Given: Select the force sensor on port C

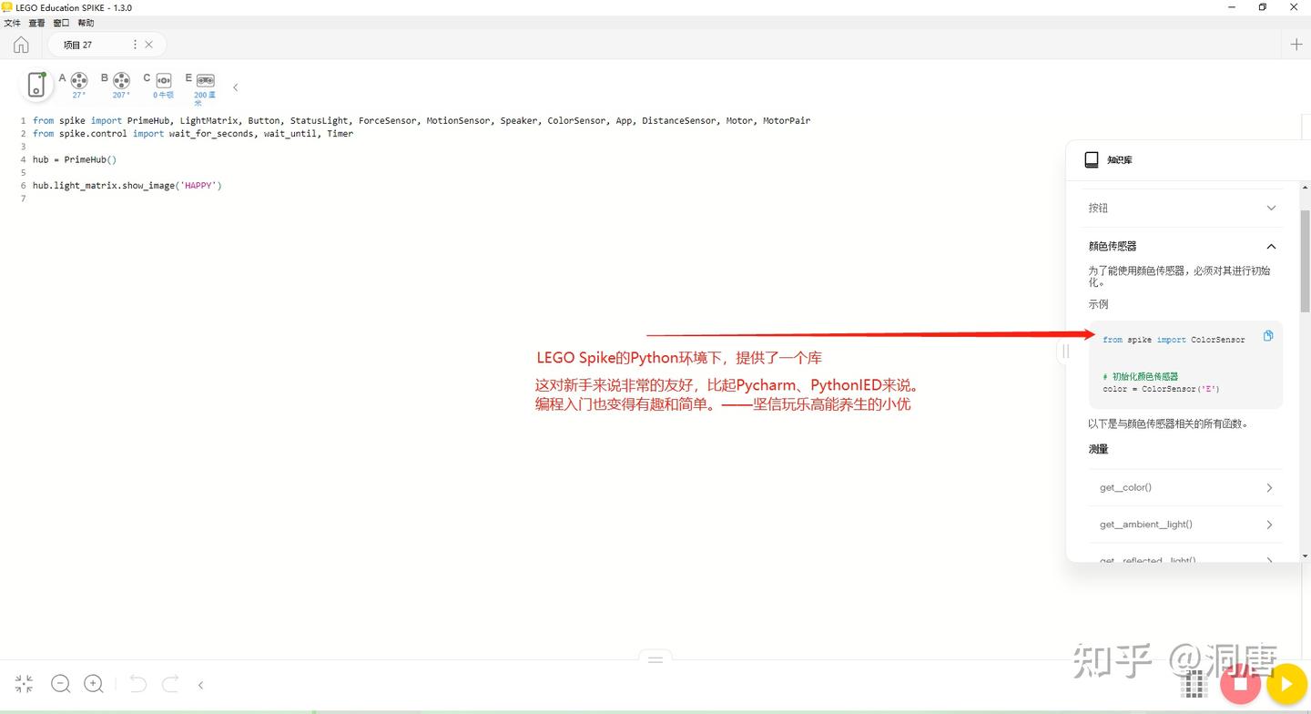Looking at the screenshot, I should (x=163, y=80).
